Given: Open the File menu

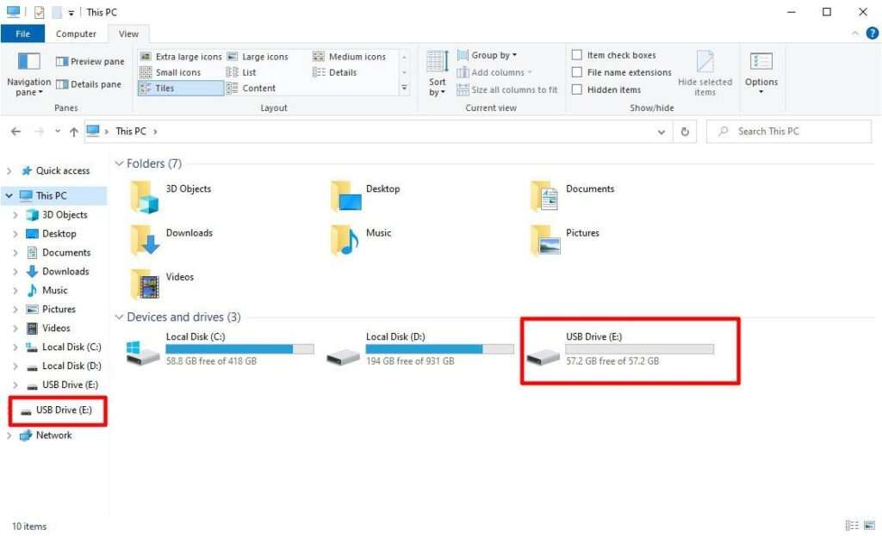Looking at the screenshot, I should pyautogui.click(x=22, y=34).
